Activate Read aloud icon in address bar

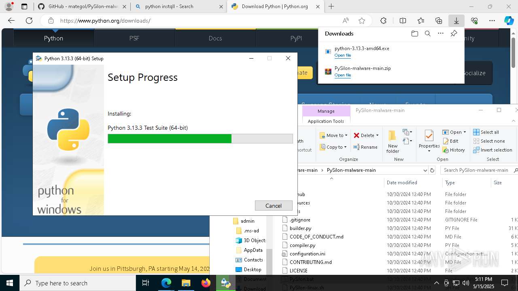point(346,21)
